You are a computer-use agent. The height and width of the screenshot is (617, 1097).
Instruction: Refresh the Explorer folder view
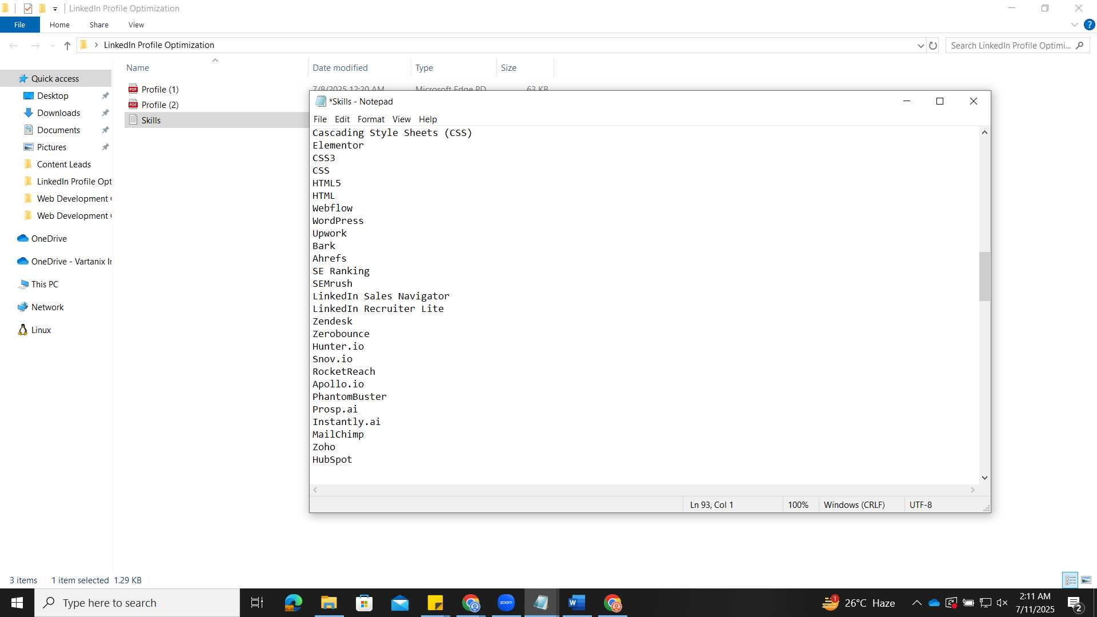(933, 45)
